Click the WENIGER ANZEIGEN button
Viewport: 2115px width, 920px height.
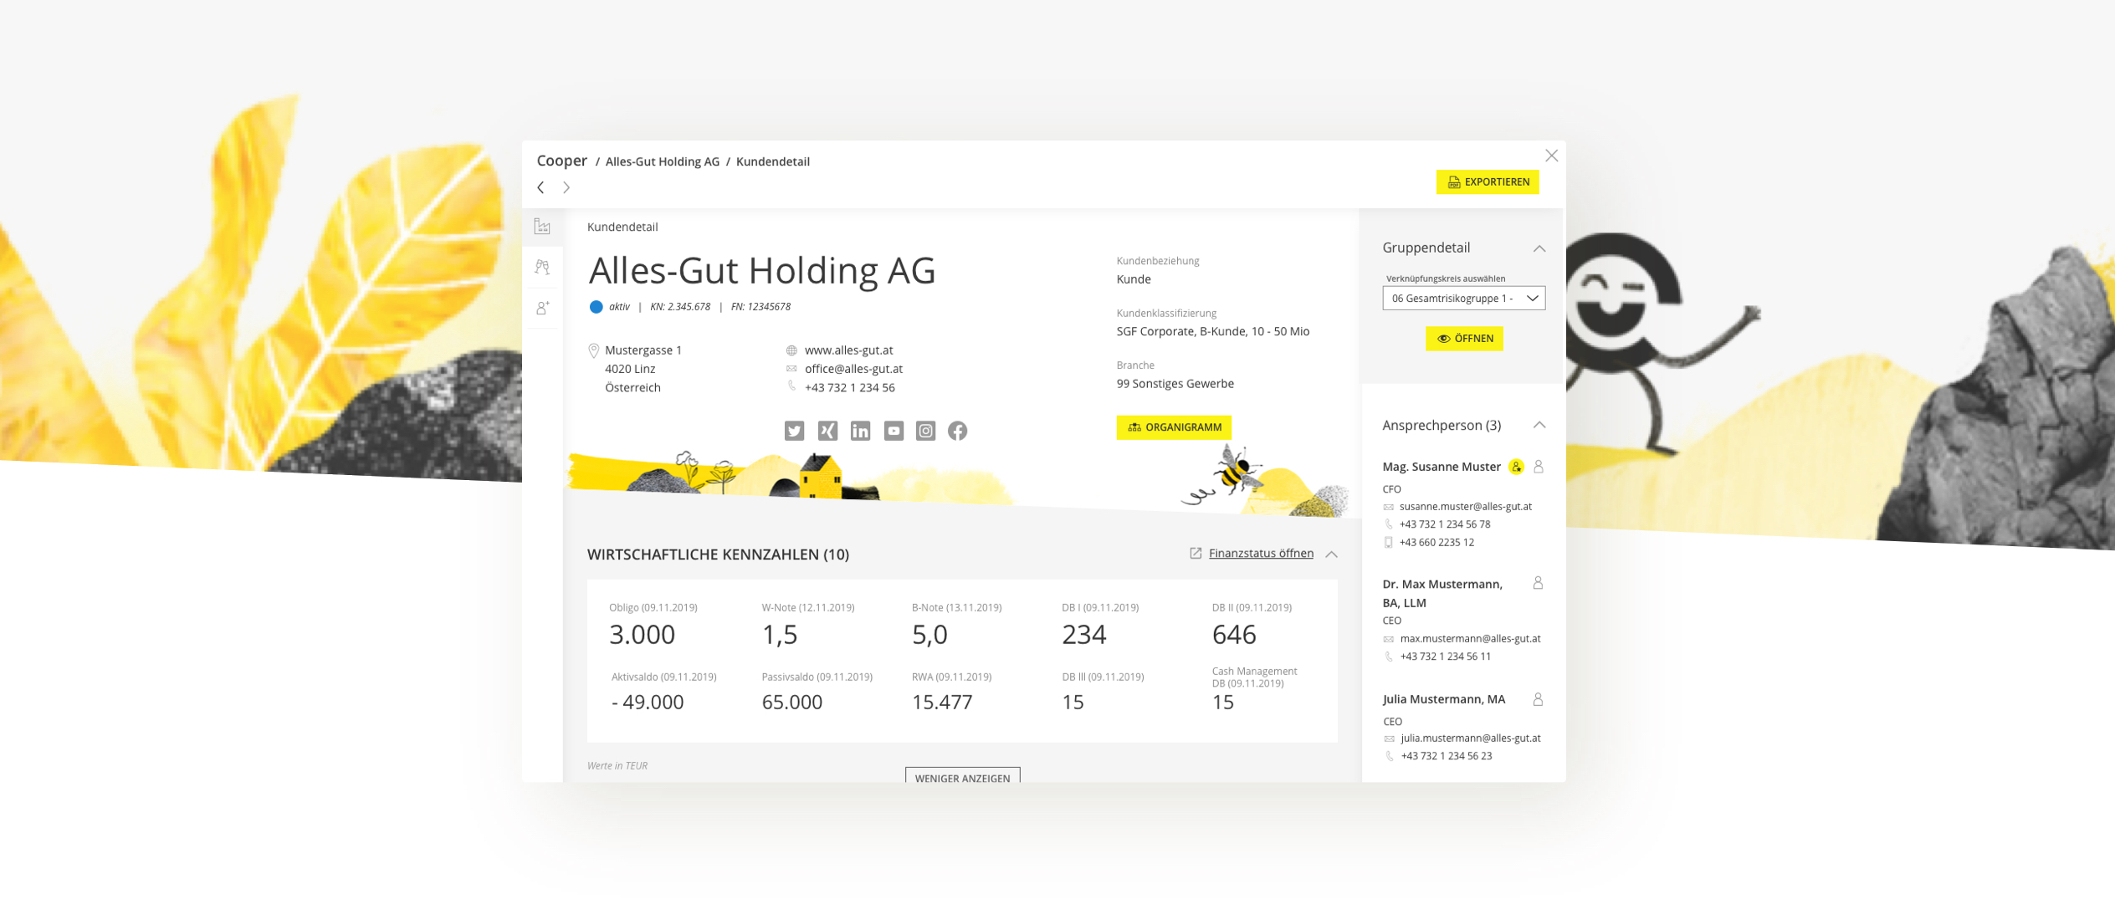point(962,778)
